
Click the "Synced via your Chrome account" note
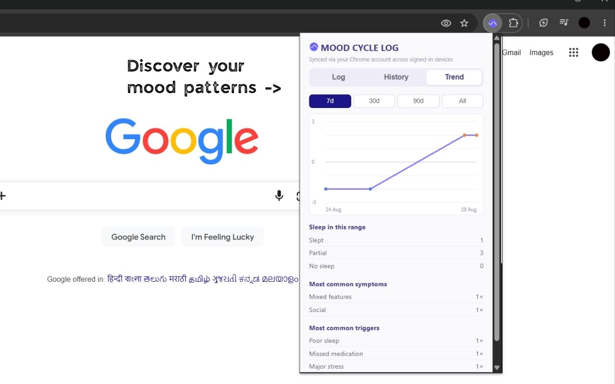(381, 60)
